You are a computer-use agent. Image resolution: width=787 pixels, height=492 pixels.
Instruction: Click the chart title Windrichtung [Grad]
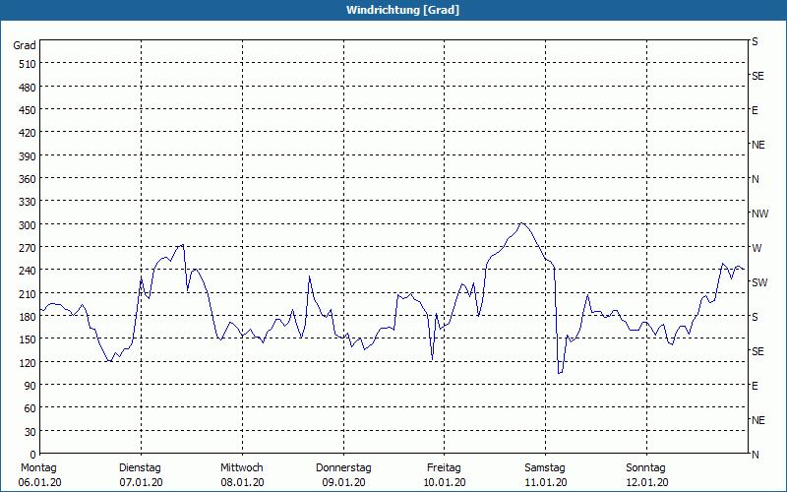click(x=402, y=10)
